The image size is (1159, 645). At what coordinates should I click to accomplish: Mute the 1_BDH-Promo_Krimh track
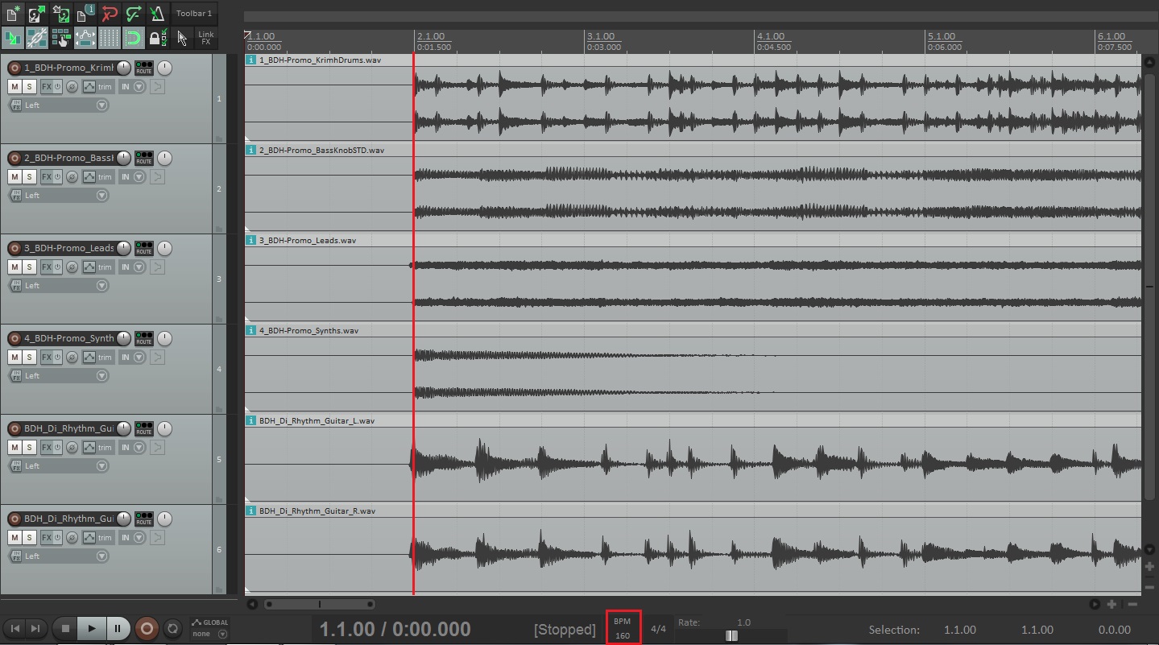tap(14, 86)
